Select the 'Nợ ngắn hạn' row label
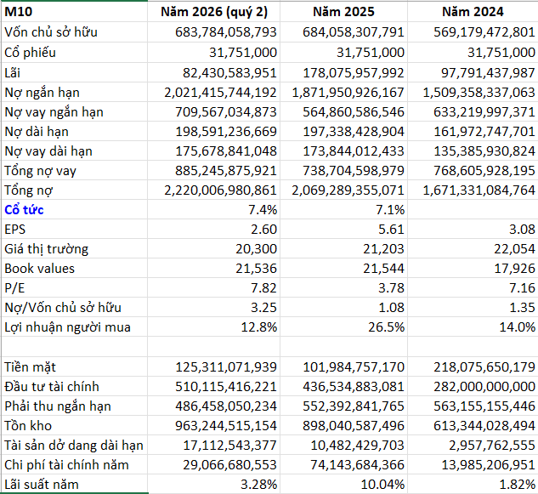This screenshot has width=538, height=494. (x=75, y=93)
